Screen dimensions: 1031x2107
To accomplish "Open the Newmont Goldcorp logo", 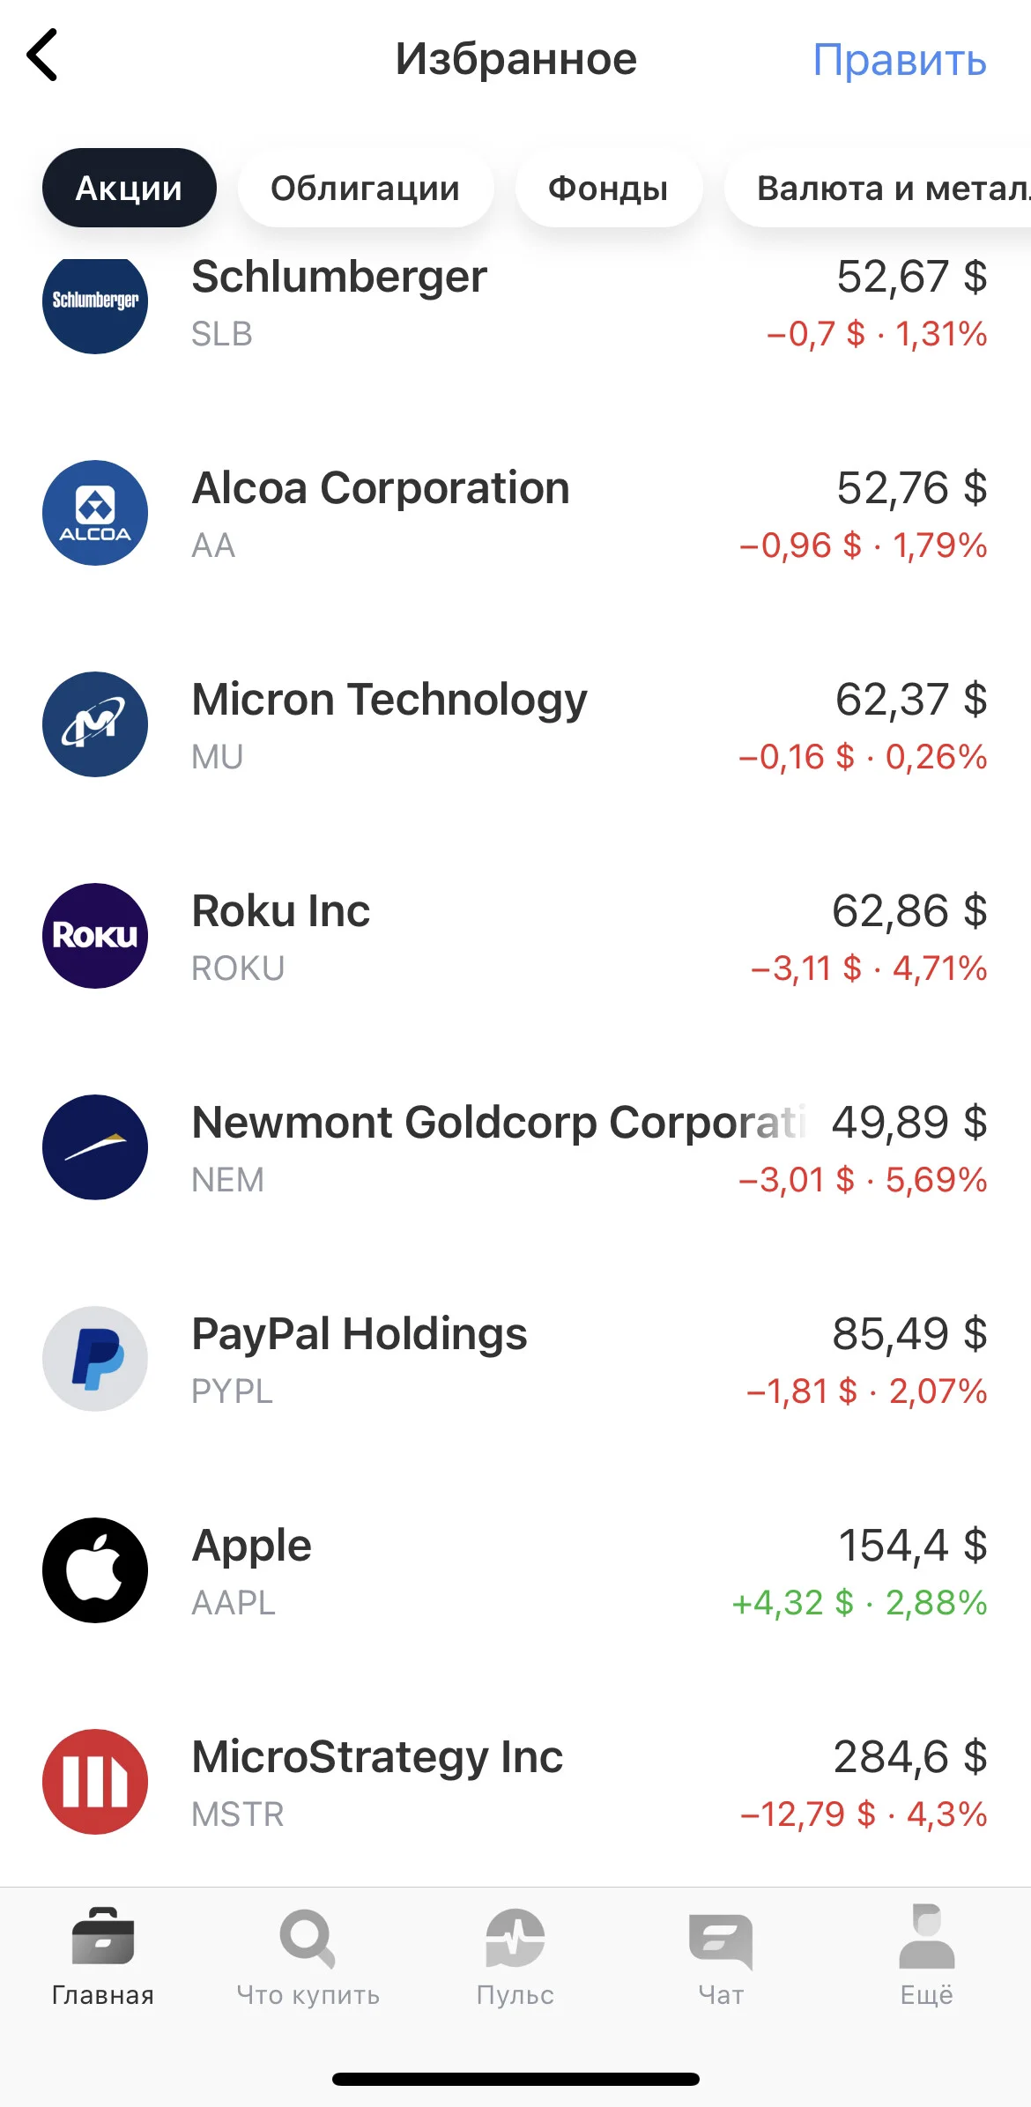I will pos(95,1147).
